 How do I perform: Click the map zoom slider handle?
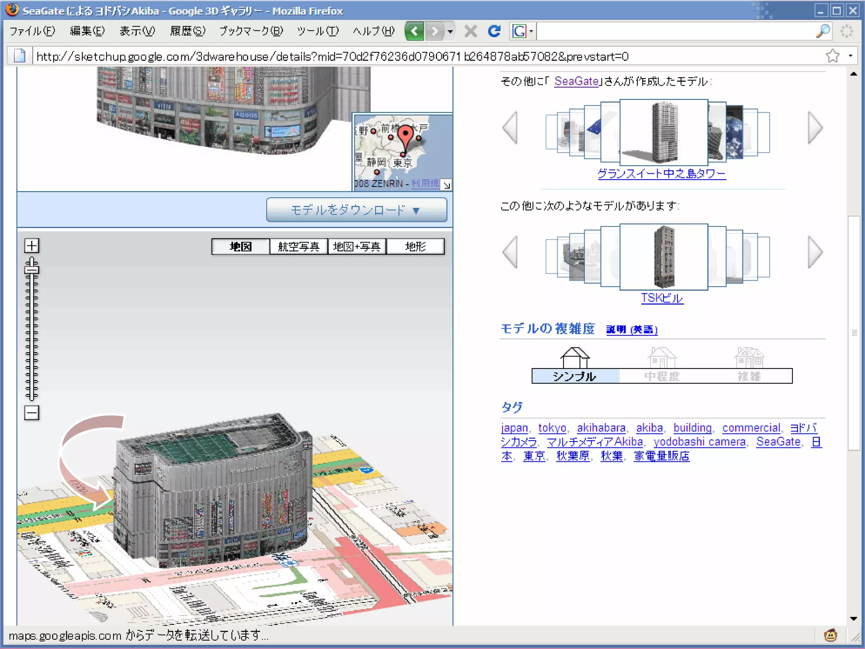click(32, 269)
